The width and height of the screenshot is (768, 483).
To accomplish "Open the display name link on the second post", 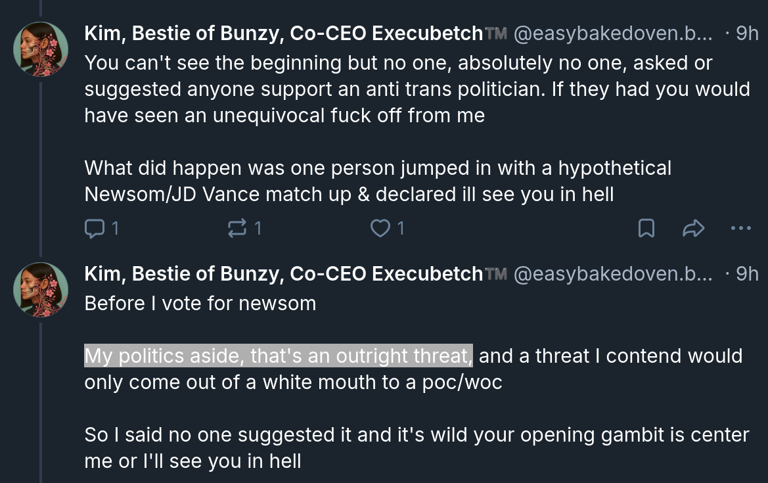I will click(283, 274).
